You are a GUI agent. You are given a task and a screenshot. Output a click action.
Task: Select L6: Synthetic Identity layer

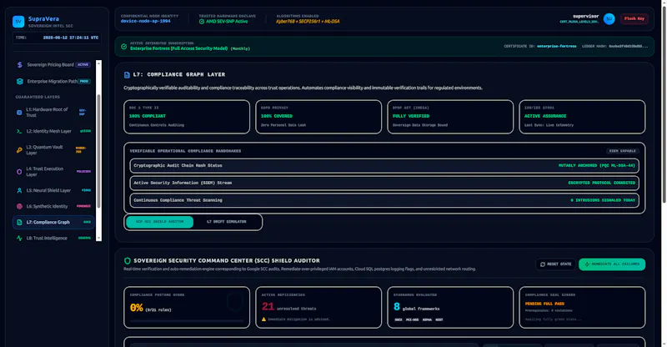coord(53,206)
